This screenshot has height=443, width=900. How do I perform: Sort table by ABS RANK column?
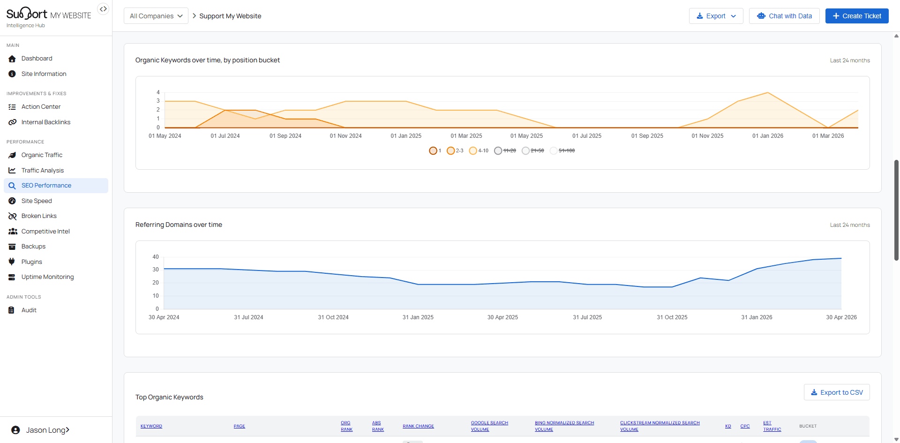pos(378,426)
